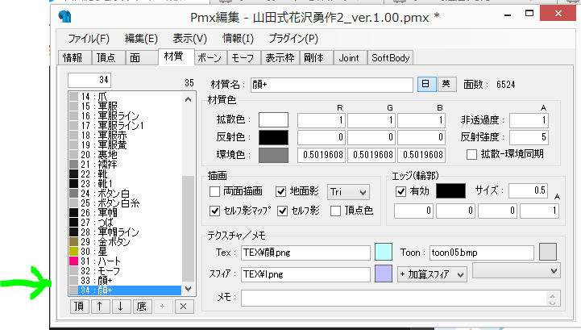
Task: Switch to 表示枠 tab
Action: click(x=280, y=58)
